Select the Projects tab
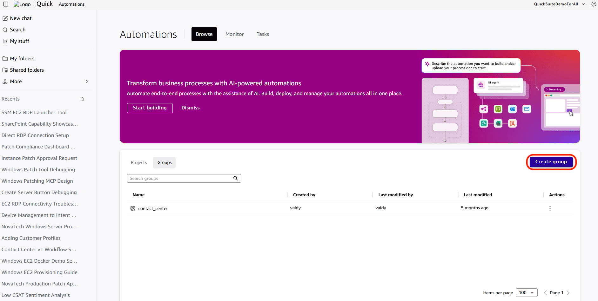The image size is (598, 301). (x=139, y=162)
